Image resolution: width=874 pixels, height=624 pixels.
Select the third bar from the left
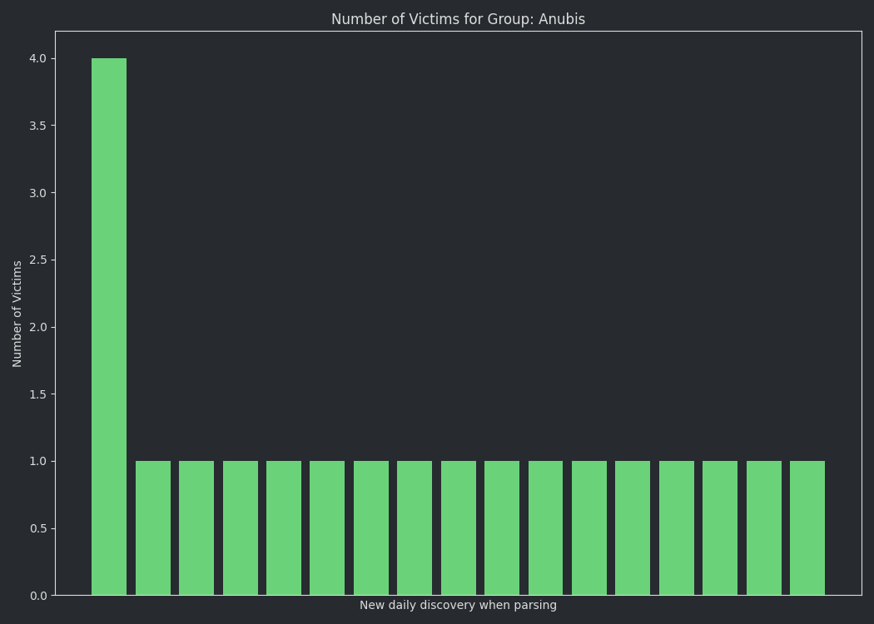tap(196, 527)
